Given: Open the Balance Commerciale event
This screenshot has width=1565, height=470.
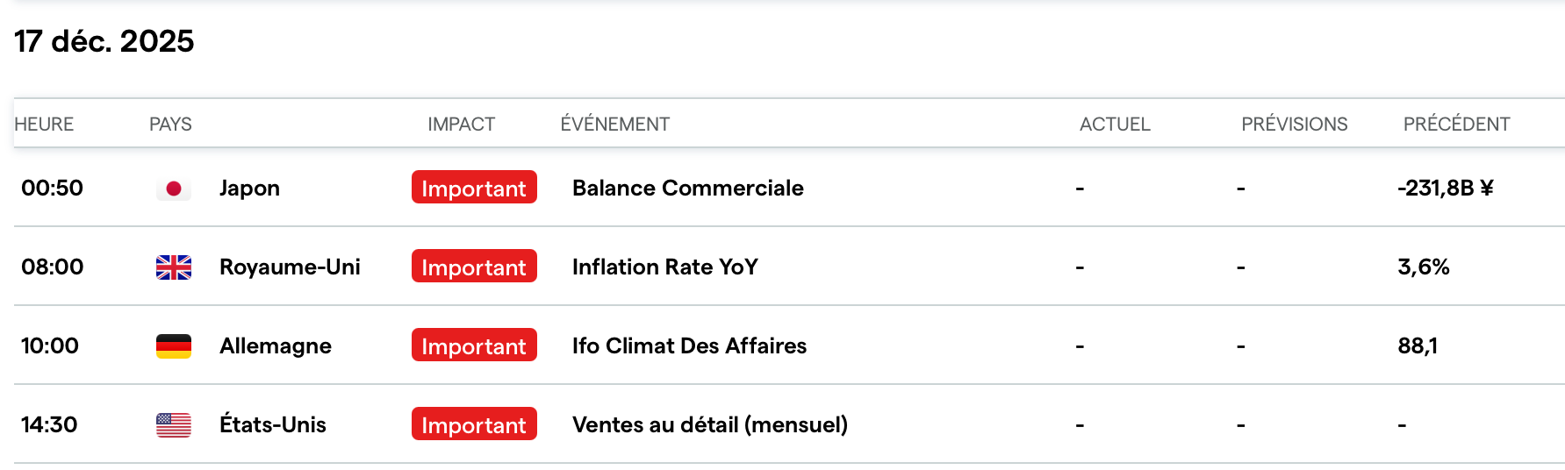Looking at the screenshot, I should pyautogui.click(x=687, y=188).
